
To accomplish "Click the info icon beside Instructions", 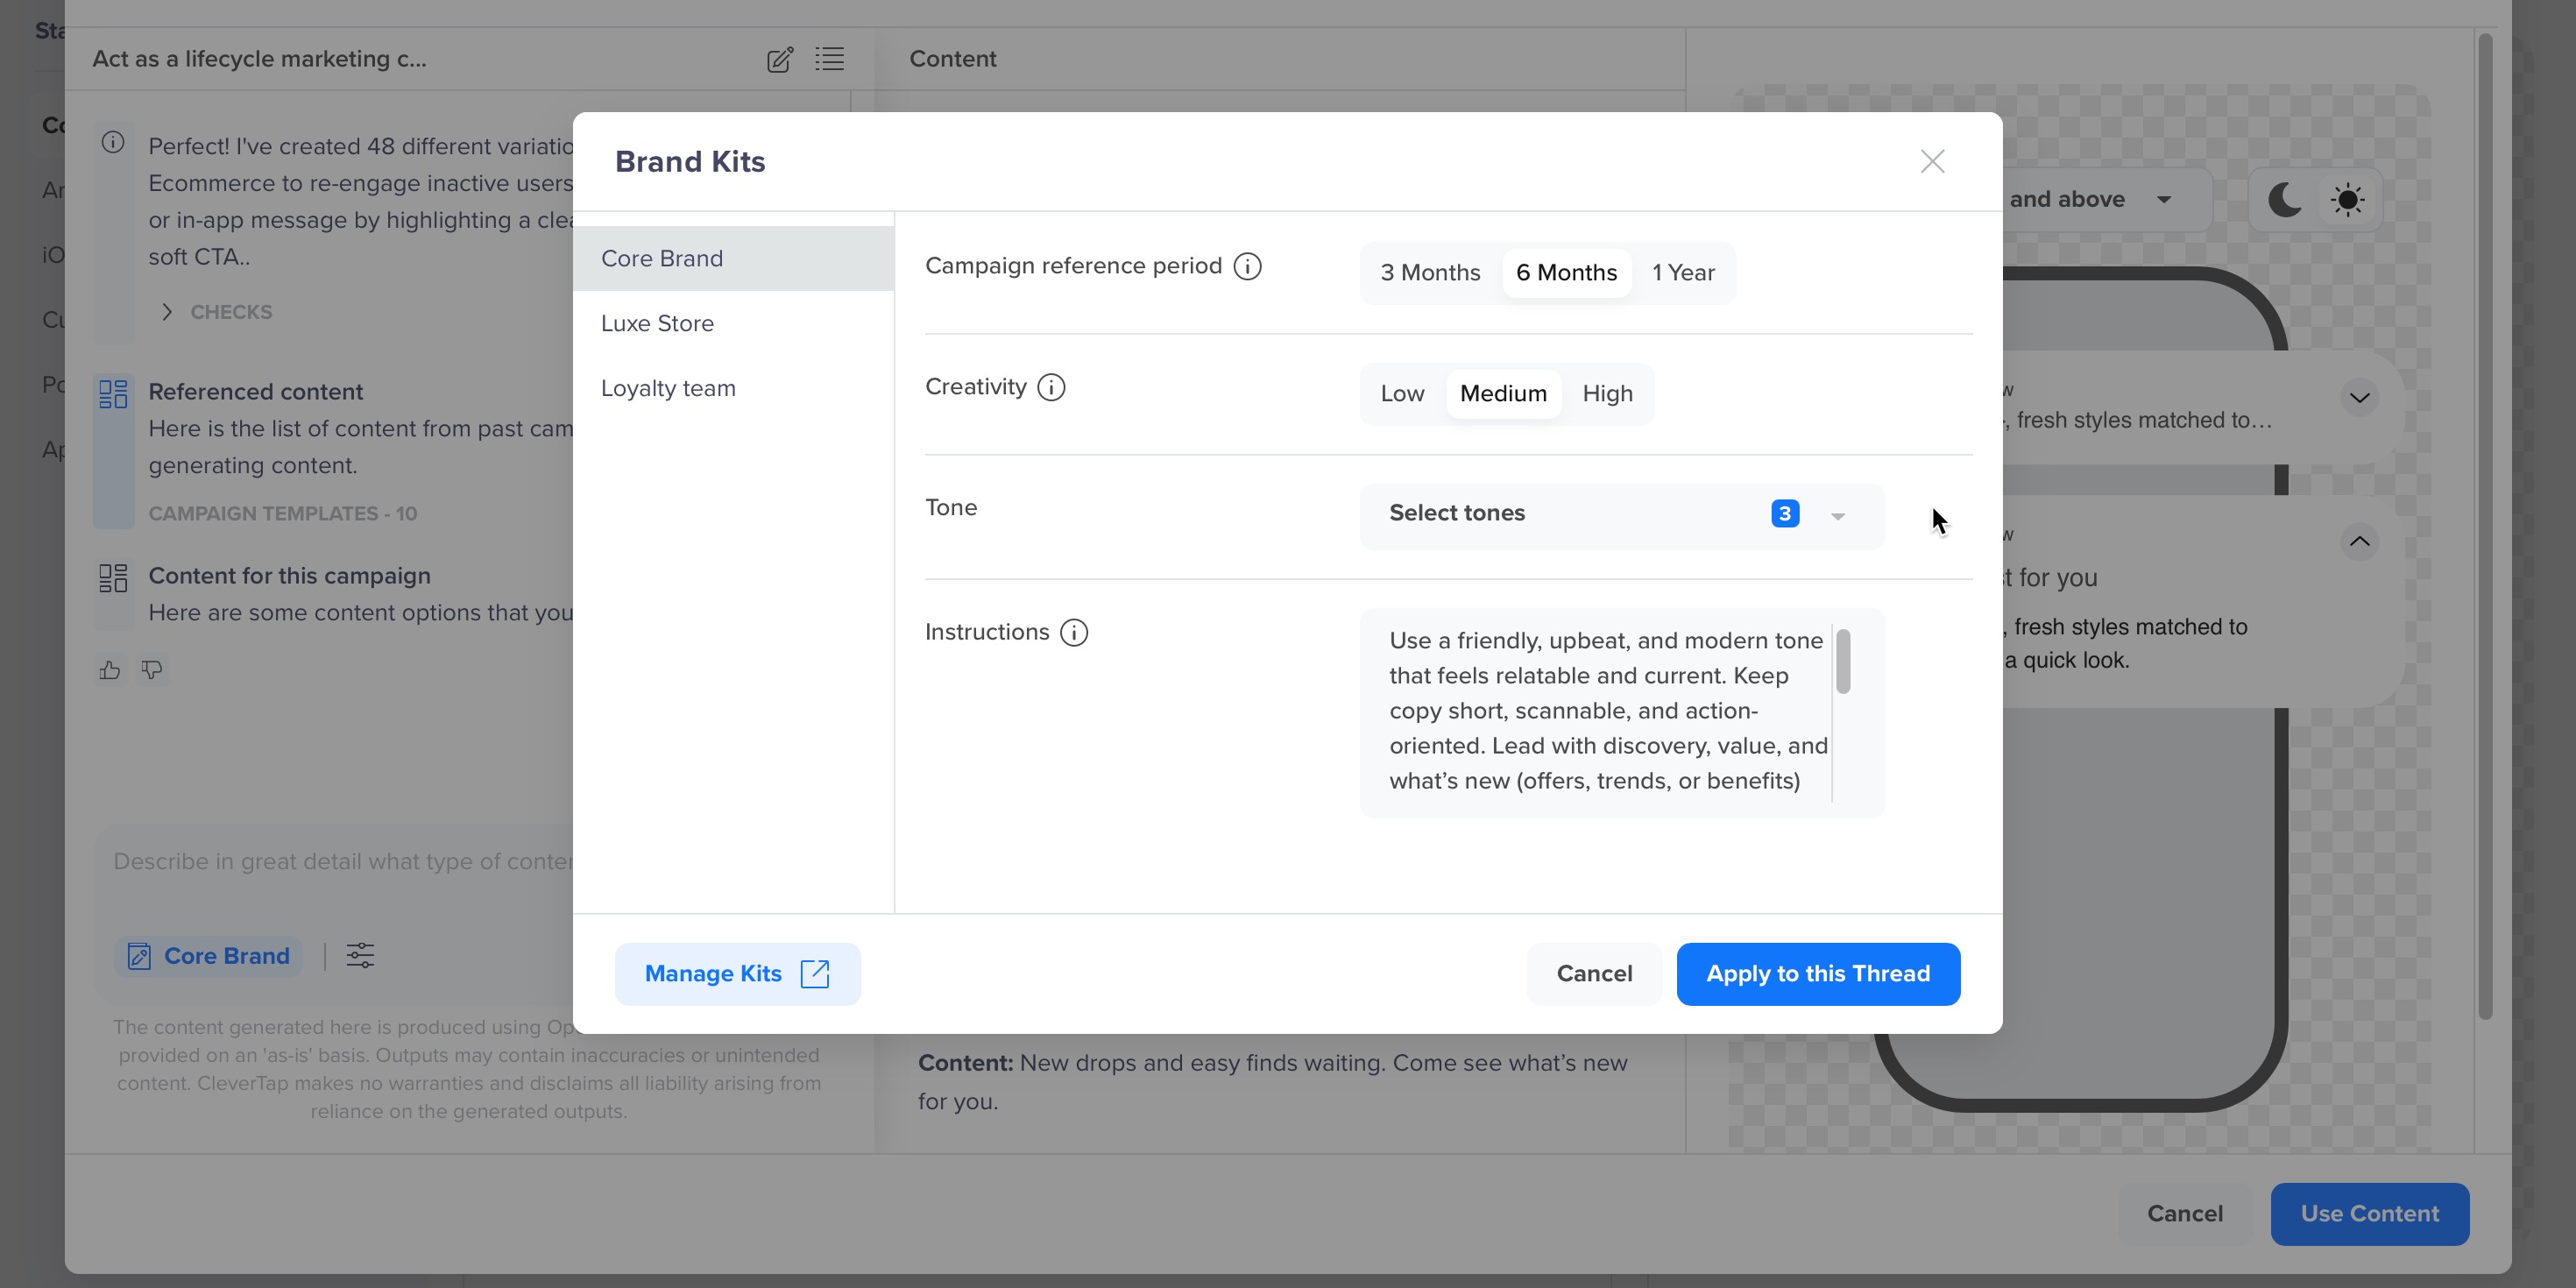I will pyautogui.click(x=1074, y=632).
